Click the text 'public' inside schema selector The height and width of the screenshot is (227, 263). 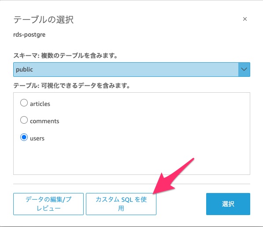pos(25,69)
